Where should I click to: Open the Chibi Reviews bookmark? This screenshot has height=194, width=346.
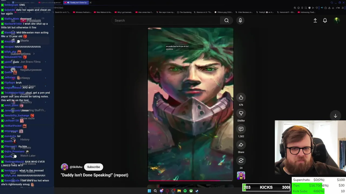pyautogui.click(x=244, y=12)
